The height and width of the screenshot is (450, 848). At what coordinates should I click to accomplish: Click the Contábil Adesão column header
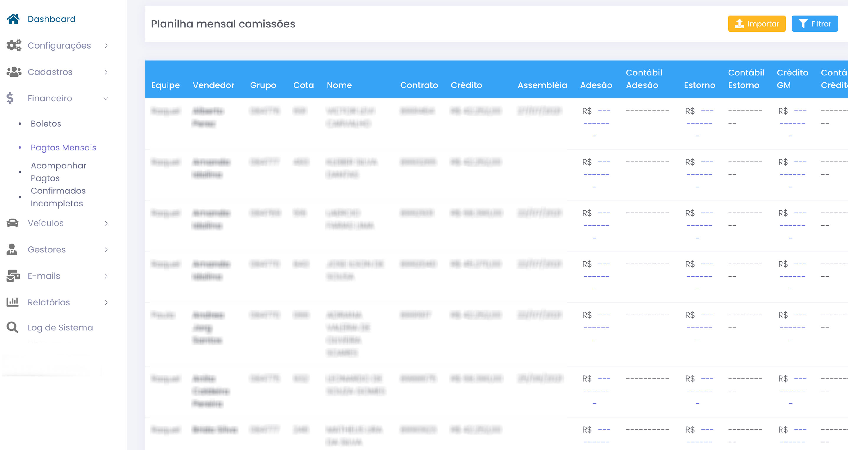click(644, 79)
